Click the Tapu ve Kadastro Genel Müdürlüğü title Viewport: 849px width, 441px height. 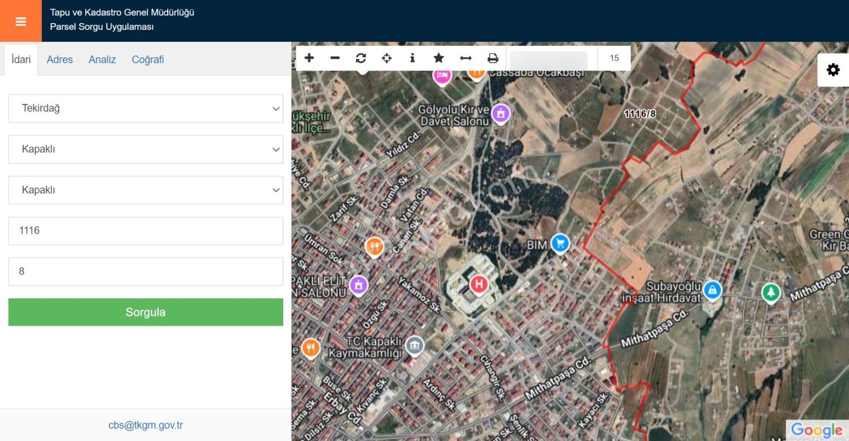pyautogui.click(x=122, y=12)
